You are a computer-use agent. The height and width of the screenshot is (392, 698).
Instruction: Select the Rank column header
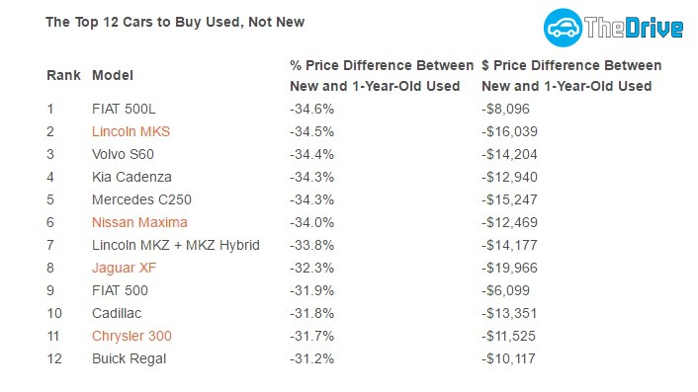63,75
